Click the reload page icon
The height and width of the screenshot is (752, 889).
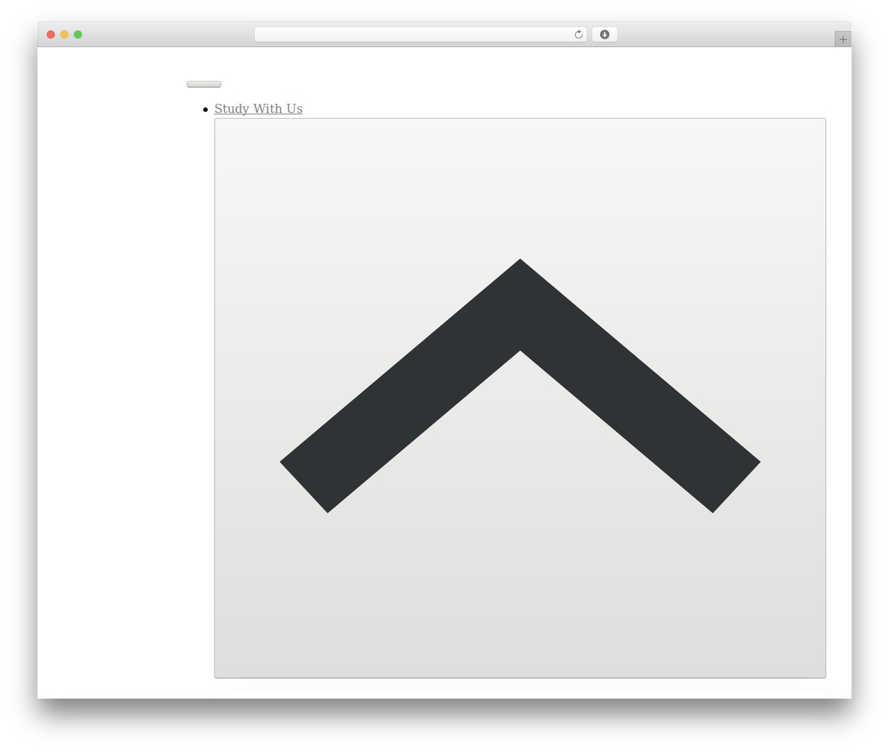pyautogui.click(x=578, y=35)
